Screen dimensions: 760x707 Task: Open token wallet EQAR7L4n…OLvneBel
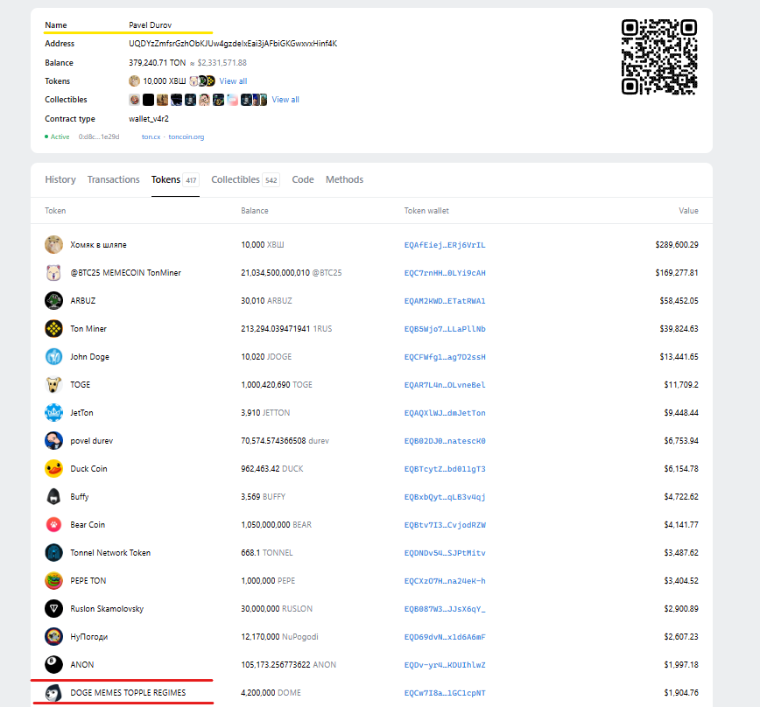(445, 385)
